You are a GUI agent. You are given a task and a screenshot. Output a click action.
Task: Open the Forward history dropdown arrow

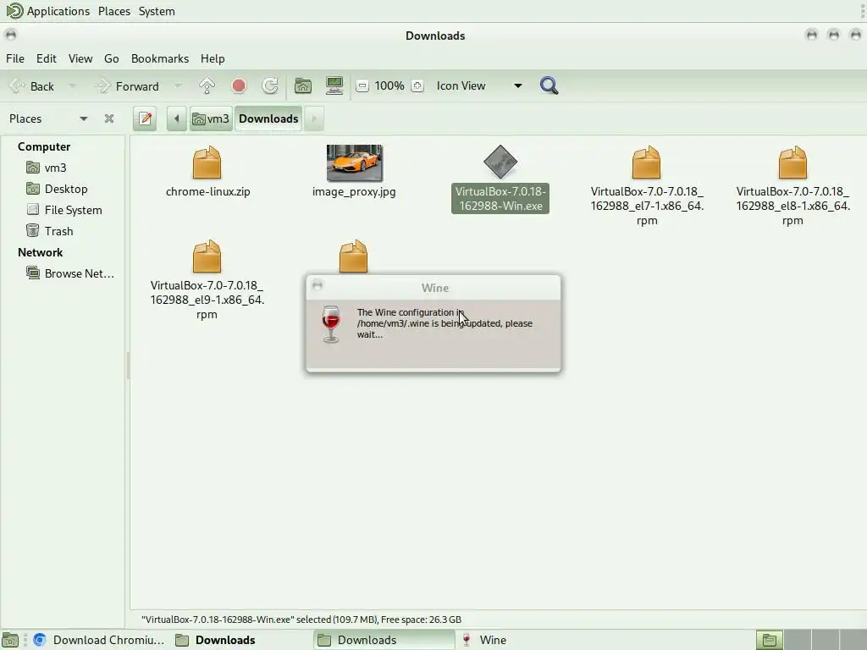[x=178, y=86]
